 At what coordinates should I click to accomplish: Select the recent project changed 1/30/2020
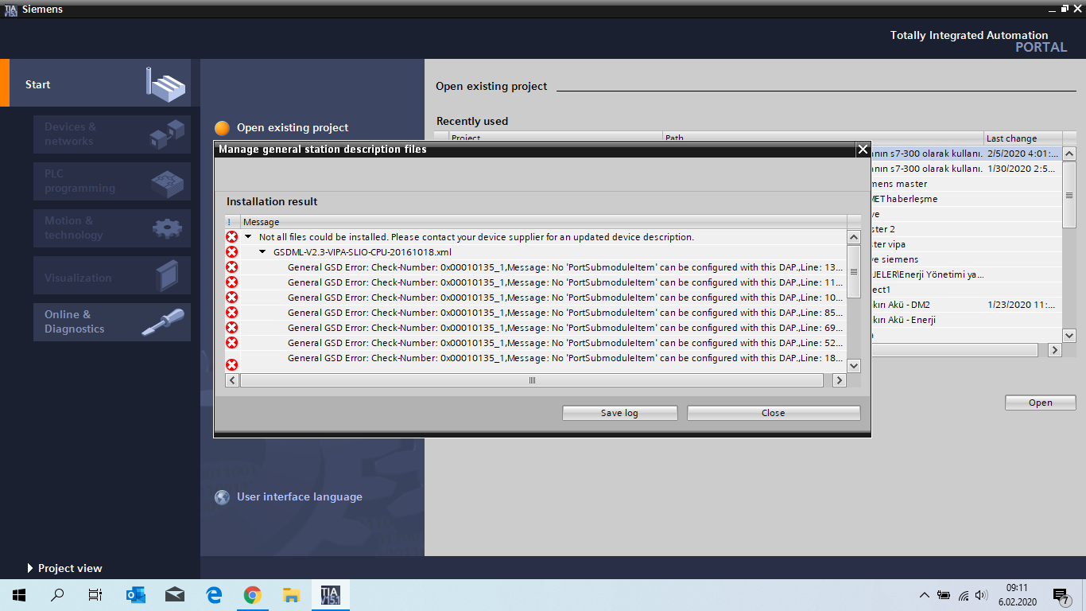pos(967,169)
